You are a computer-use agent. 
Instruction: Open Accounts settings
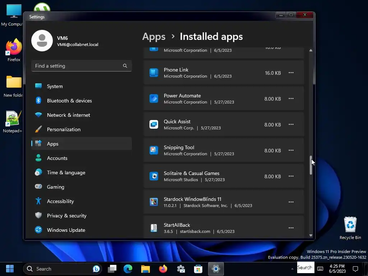tap(82, 158)
